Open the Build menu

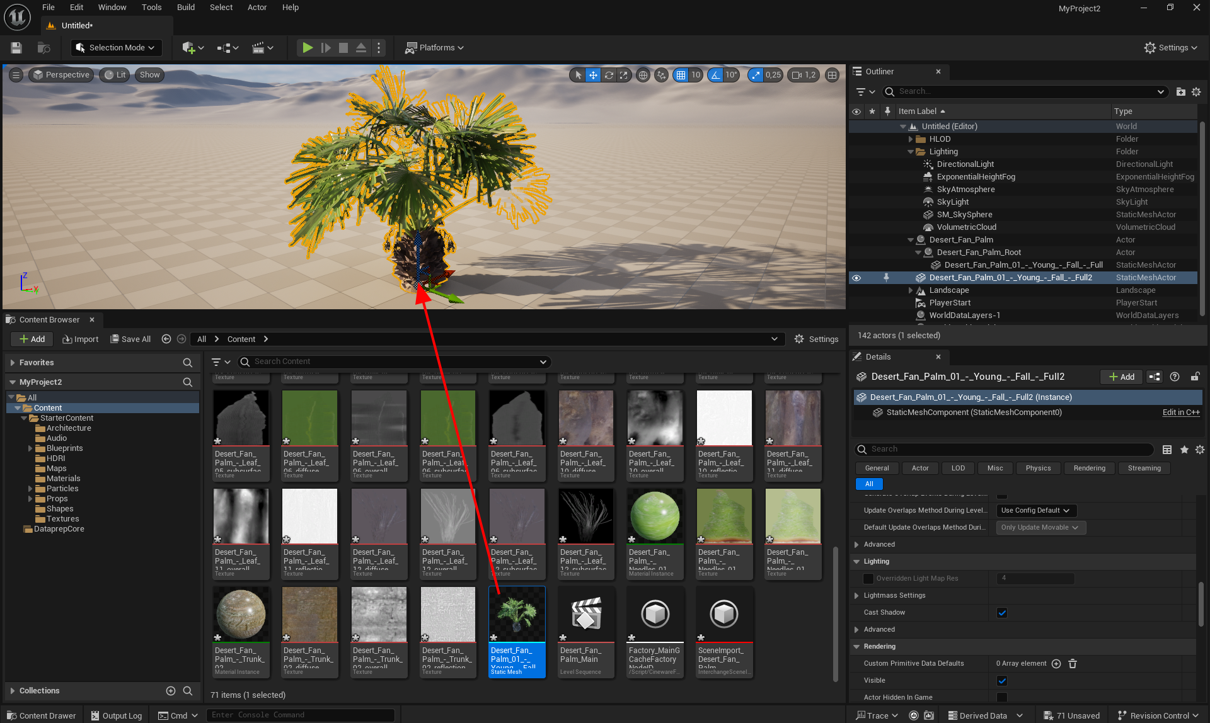185,8
